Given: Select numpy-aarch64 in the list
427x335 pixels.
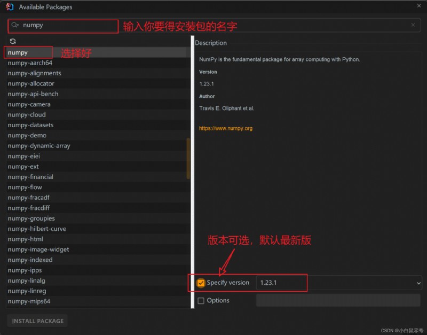Looking at the screenshot, I should point(98,63).
